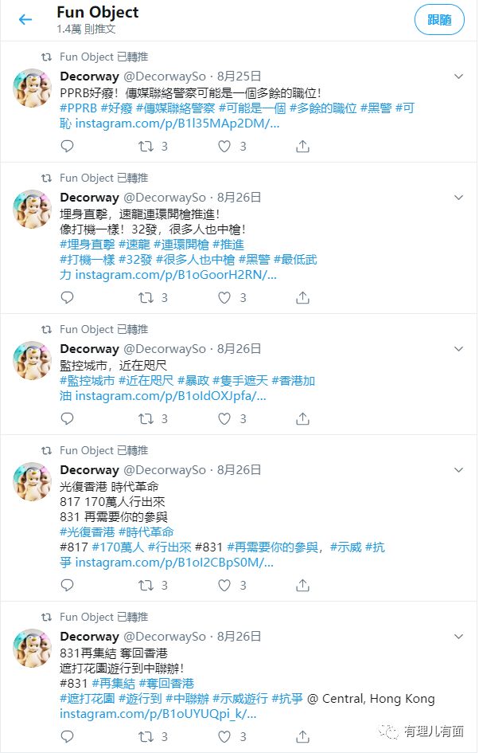Reply to the PPRB好廢 tweet
This screenshot has width=479, height=753.
coord(67,146)
